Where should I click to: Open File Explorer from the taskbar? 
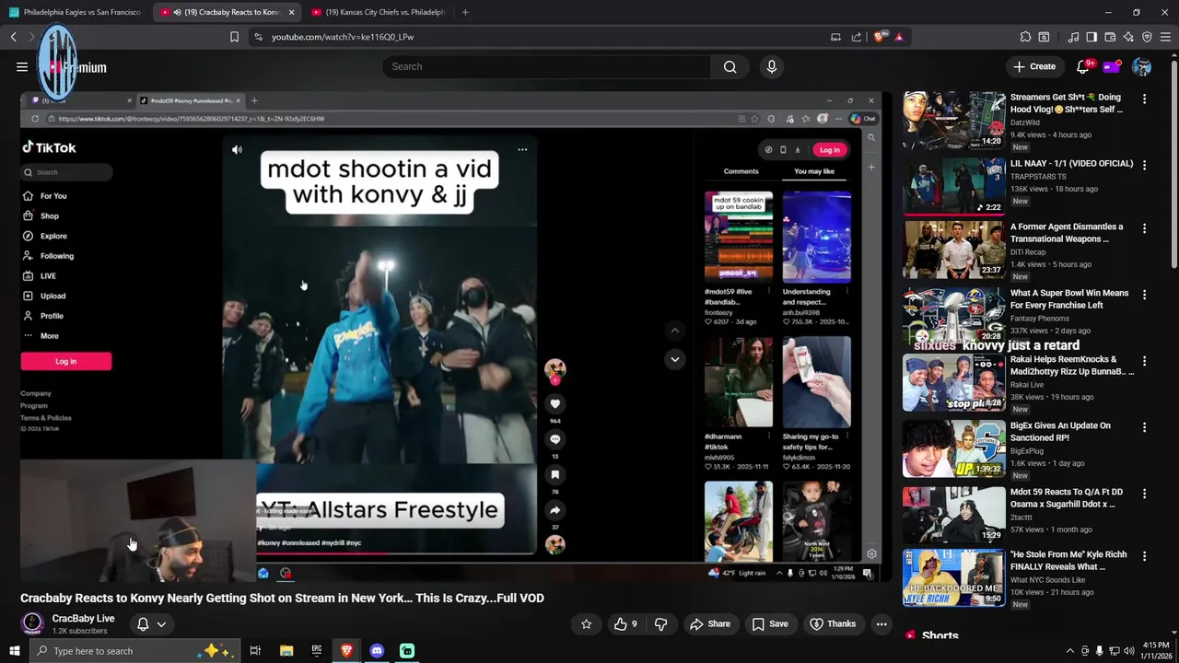tap(286, 651)
